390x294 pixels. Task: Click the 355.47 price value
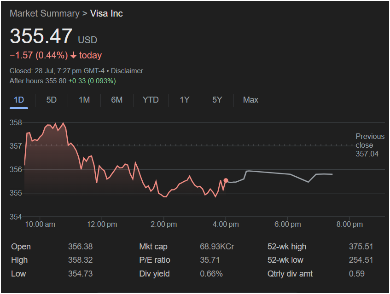[x=41, y=36]
